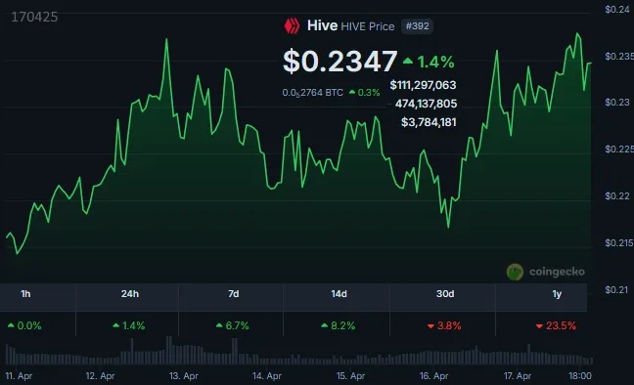
Task: Click the Hive coin name title
Action: 322,25
